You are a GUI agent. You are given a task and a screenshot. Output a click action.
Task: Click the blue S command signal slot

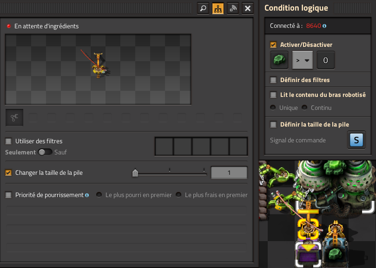(x=356, y=140)
